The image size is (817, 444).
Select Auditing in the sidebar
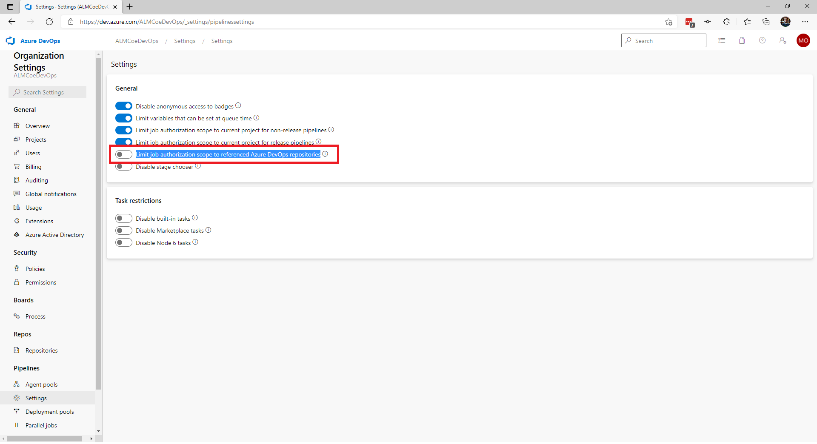(x=36, y=180)
